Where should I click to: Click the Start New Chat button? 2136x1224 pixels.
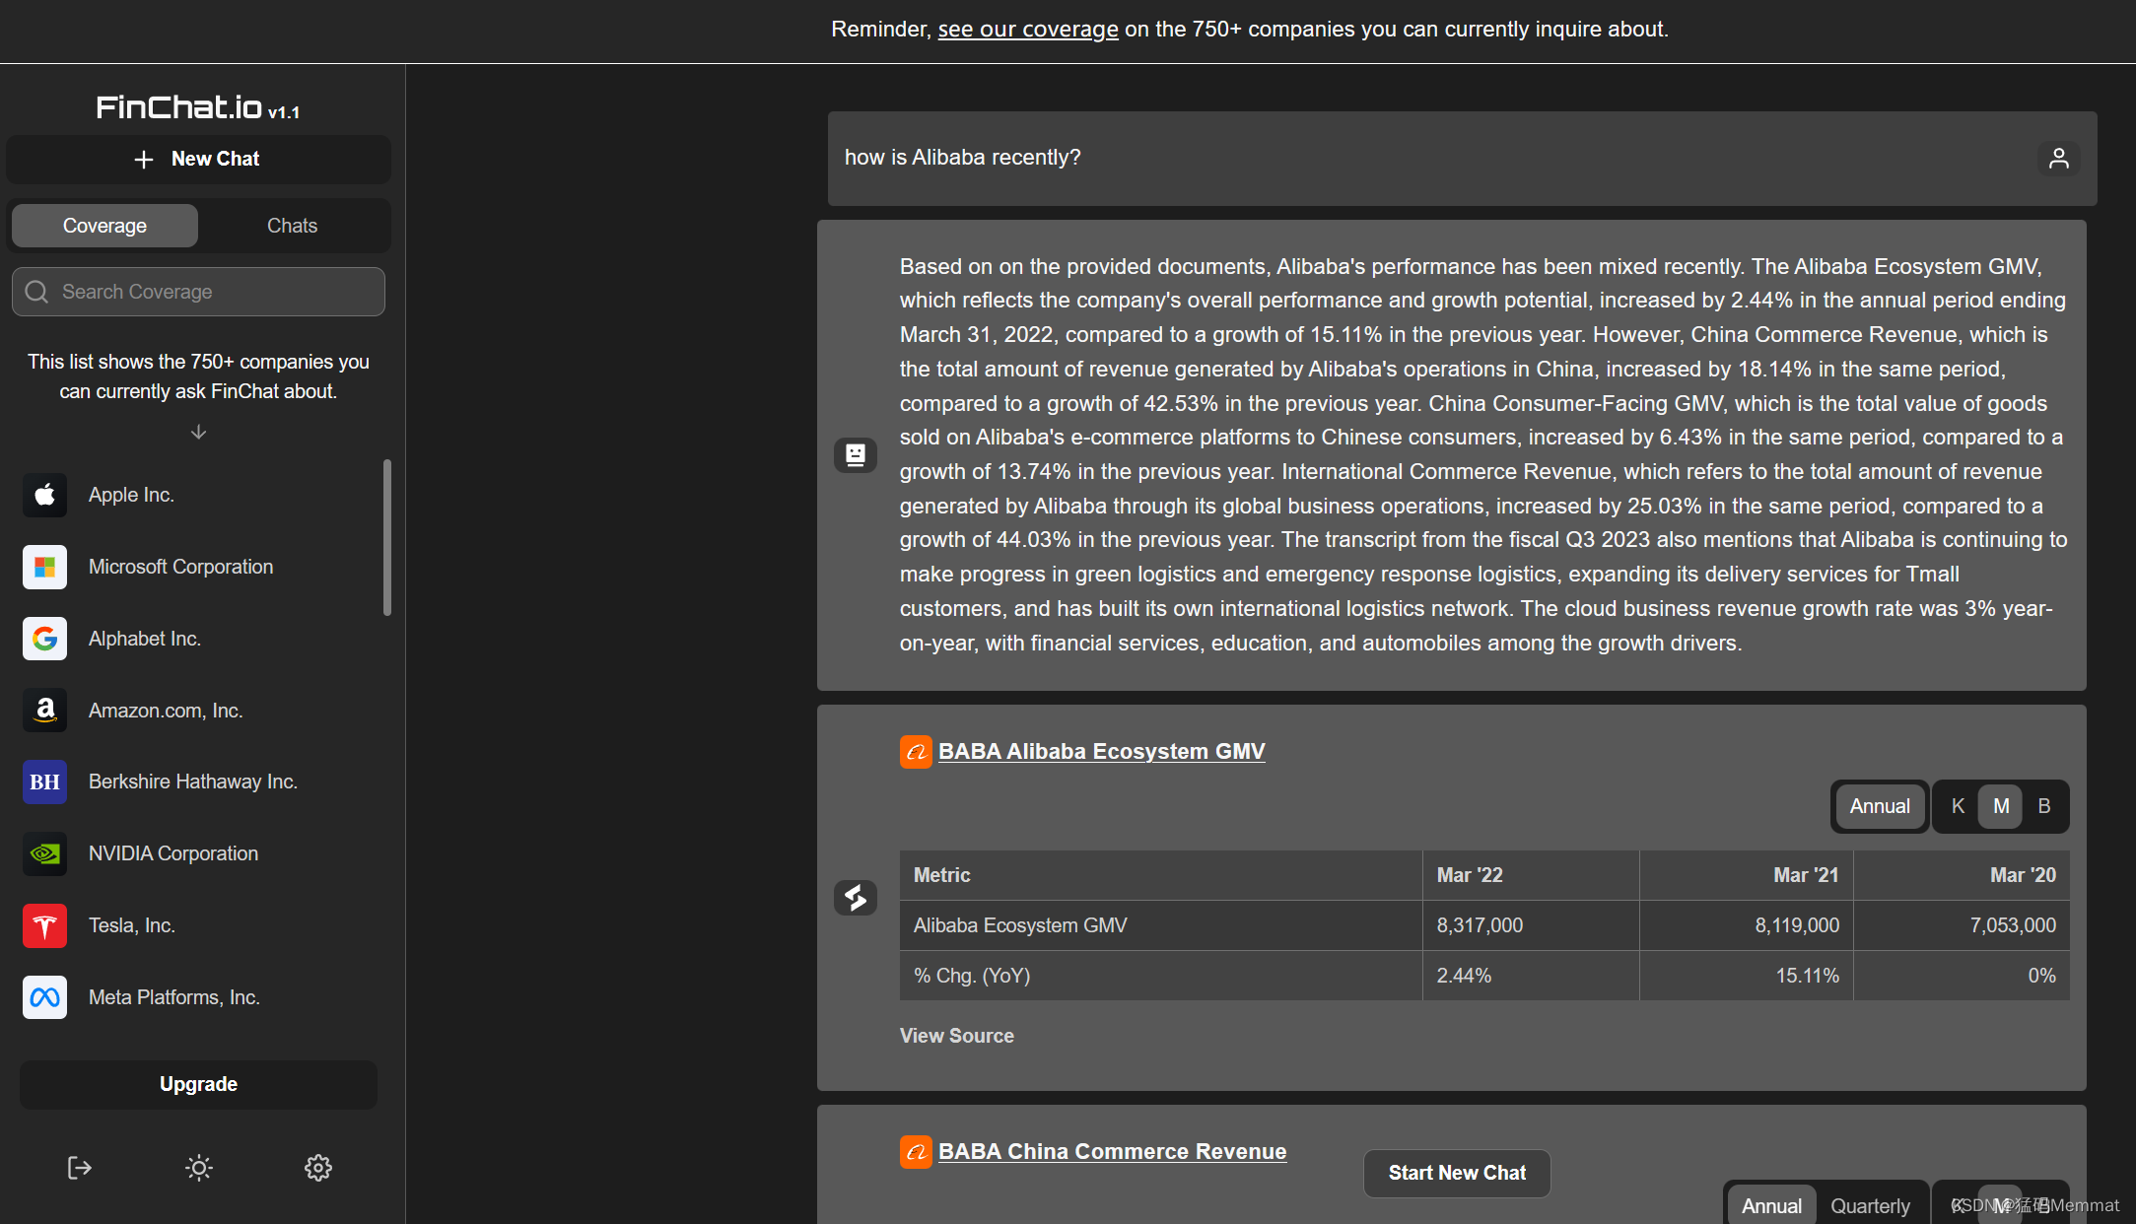[1457, 1173]
